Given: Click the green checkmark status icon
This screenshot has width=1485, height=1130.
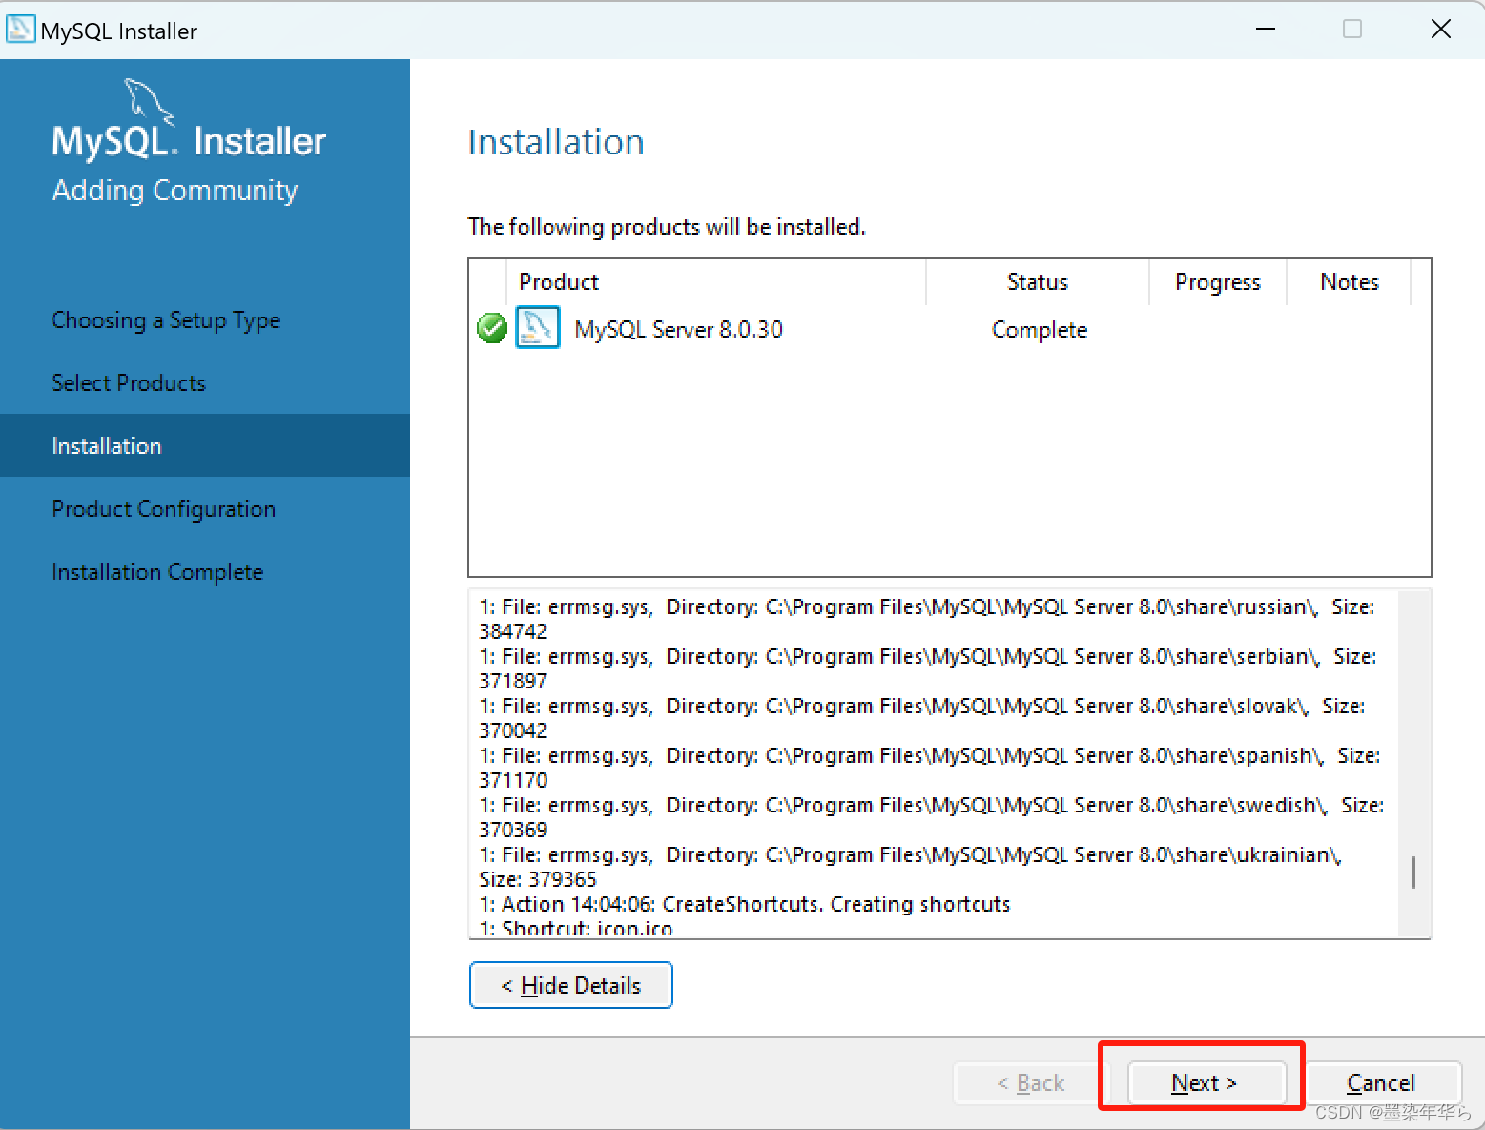Looking at the screenshot, I should [492, 328].
